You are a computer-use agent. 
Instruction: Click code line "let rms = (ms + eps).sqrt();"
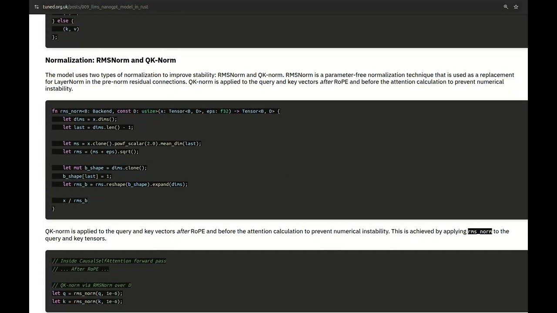pos(101,152)
